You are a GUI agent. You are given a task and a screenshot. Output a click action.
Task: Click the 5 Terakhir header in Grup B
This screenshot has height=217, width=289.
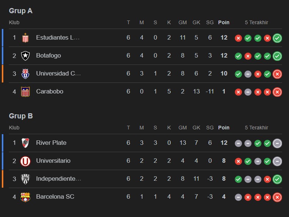pos(256,128)
